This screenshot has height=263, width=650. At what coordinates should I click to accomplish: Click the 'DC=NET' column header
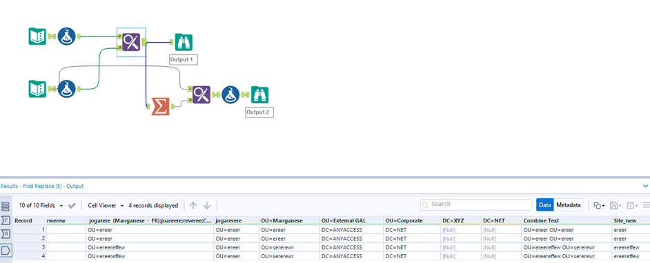coord(502,221)
